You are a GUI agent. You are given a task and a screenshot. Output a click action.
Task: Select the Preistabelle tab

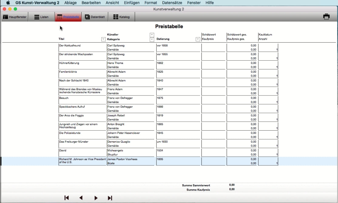click(68, 17)
